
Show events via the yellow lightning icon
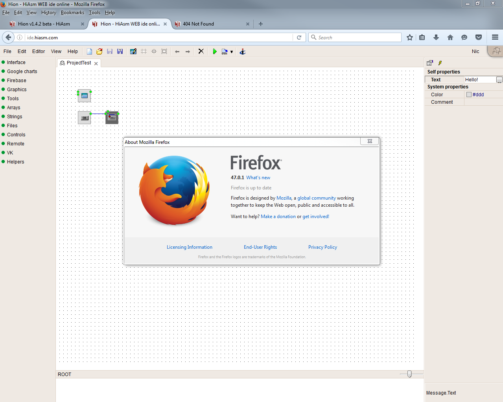pyautogui.click(x=440, y=63)
